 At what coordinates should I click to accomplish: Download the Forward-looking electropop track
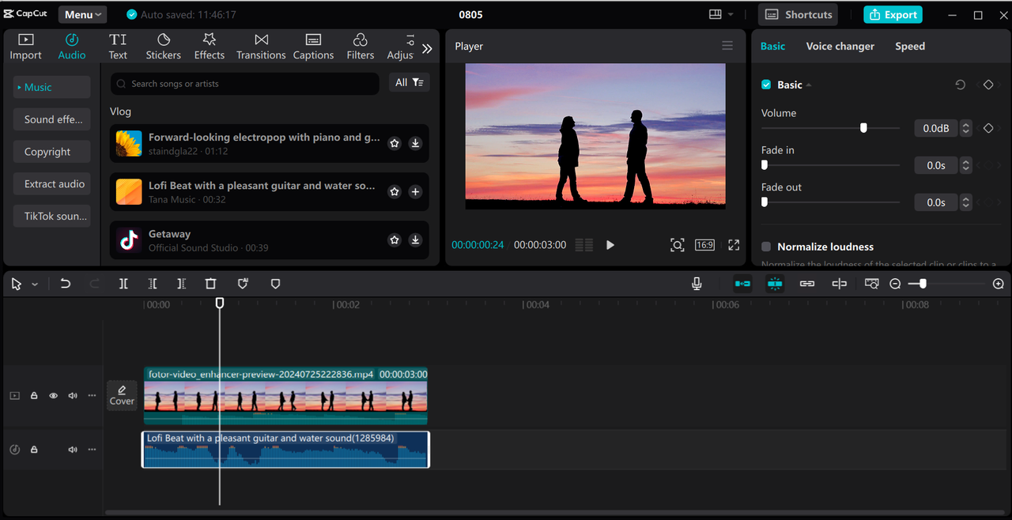point(415,144)
